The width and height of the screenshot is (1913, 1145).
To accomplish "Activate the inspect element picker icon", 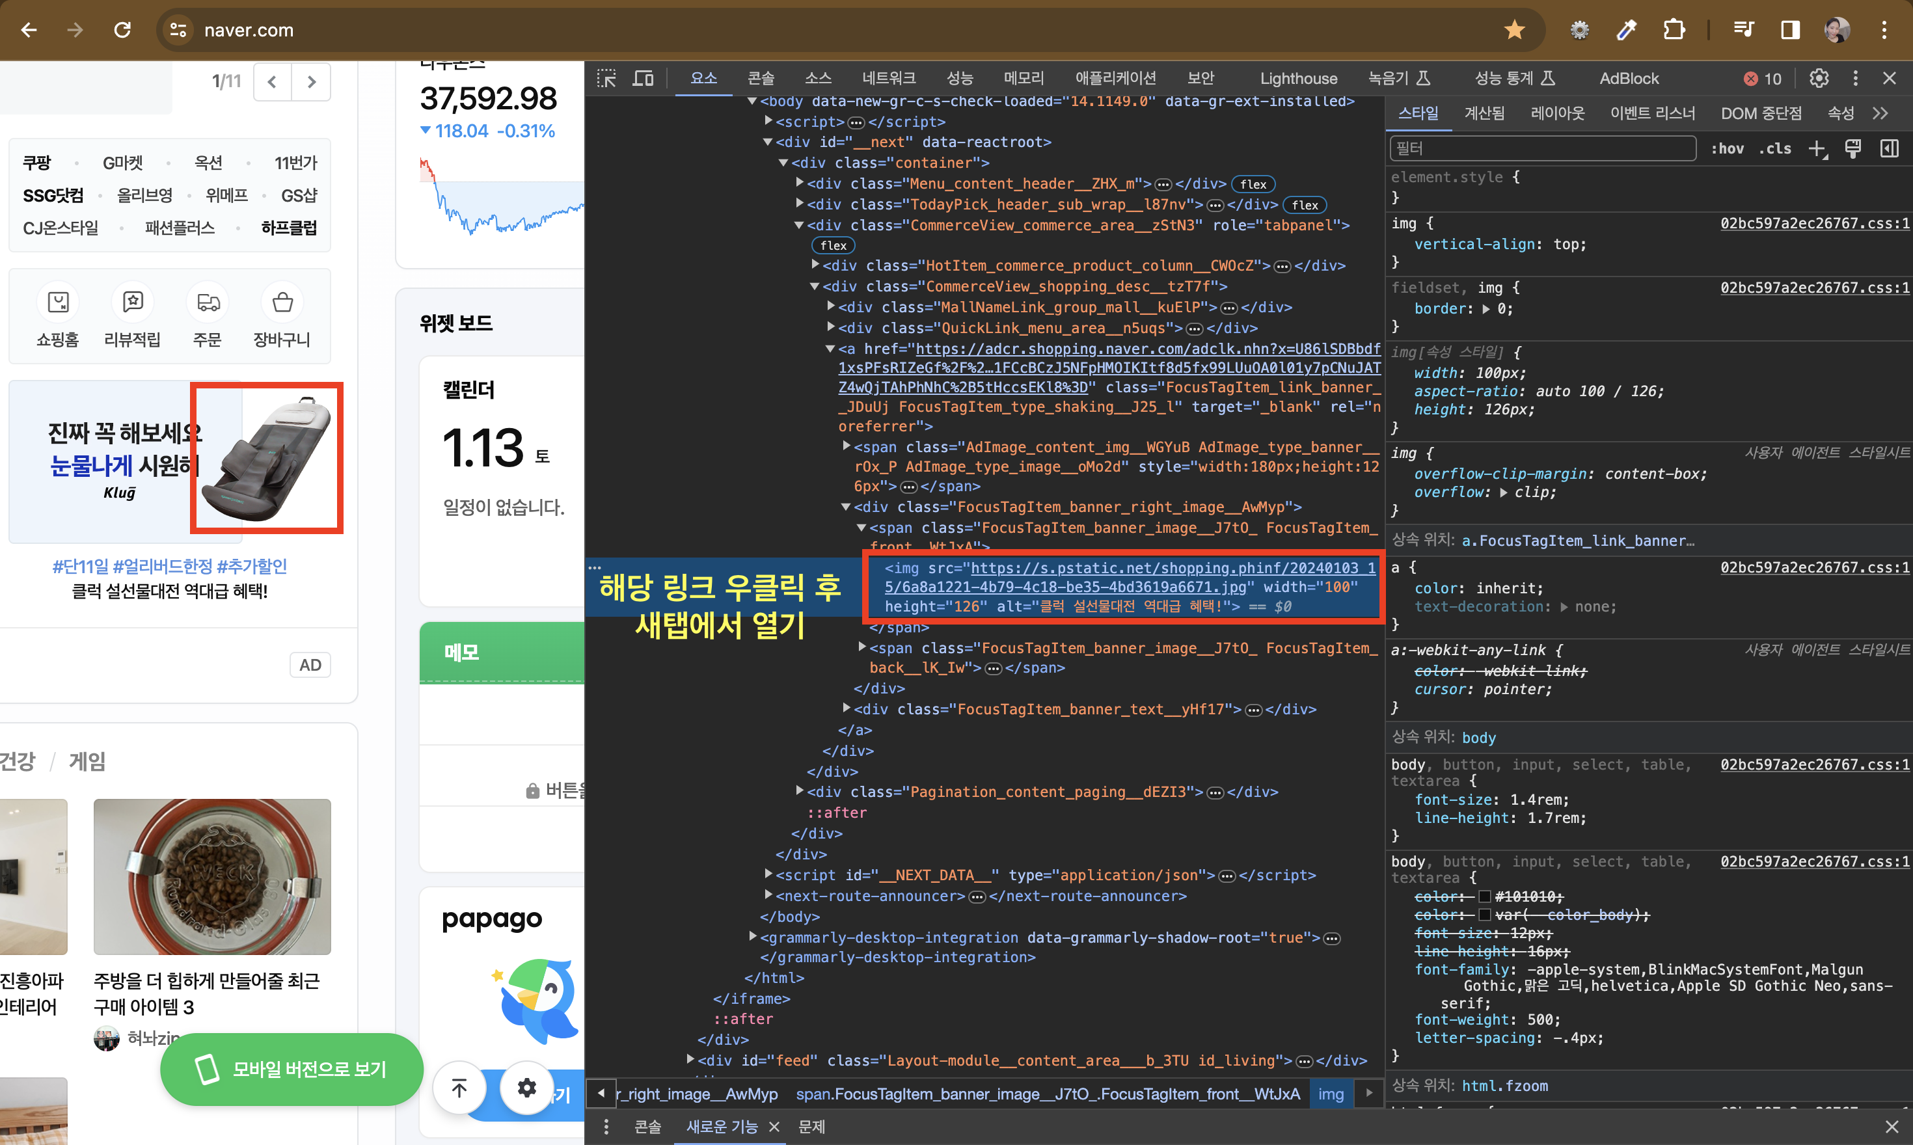I will 606,78.
